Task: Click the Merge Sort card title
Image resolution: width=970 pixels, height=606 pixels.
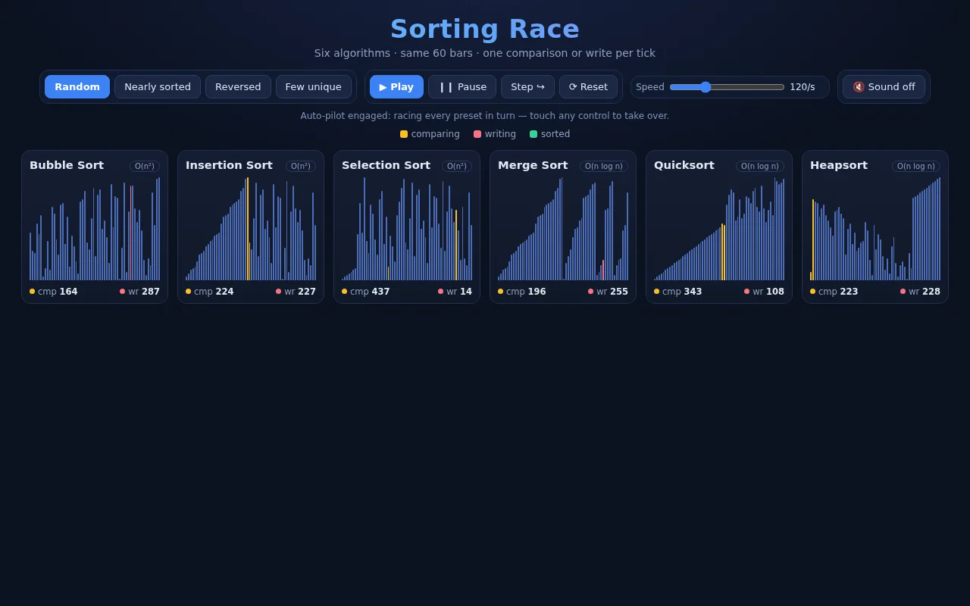Action: pyautogui.click(x=533, y=165)
